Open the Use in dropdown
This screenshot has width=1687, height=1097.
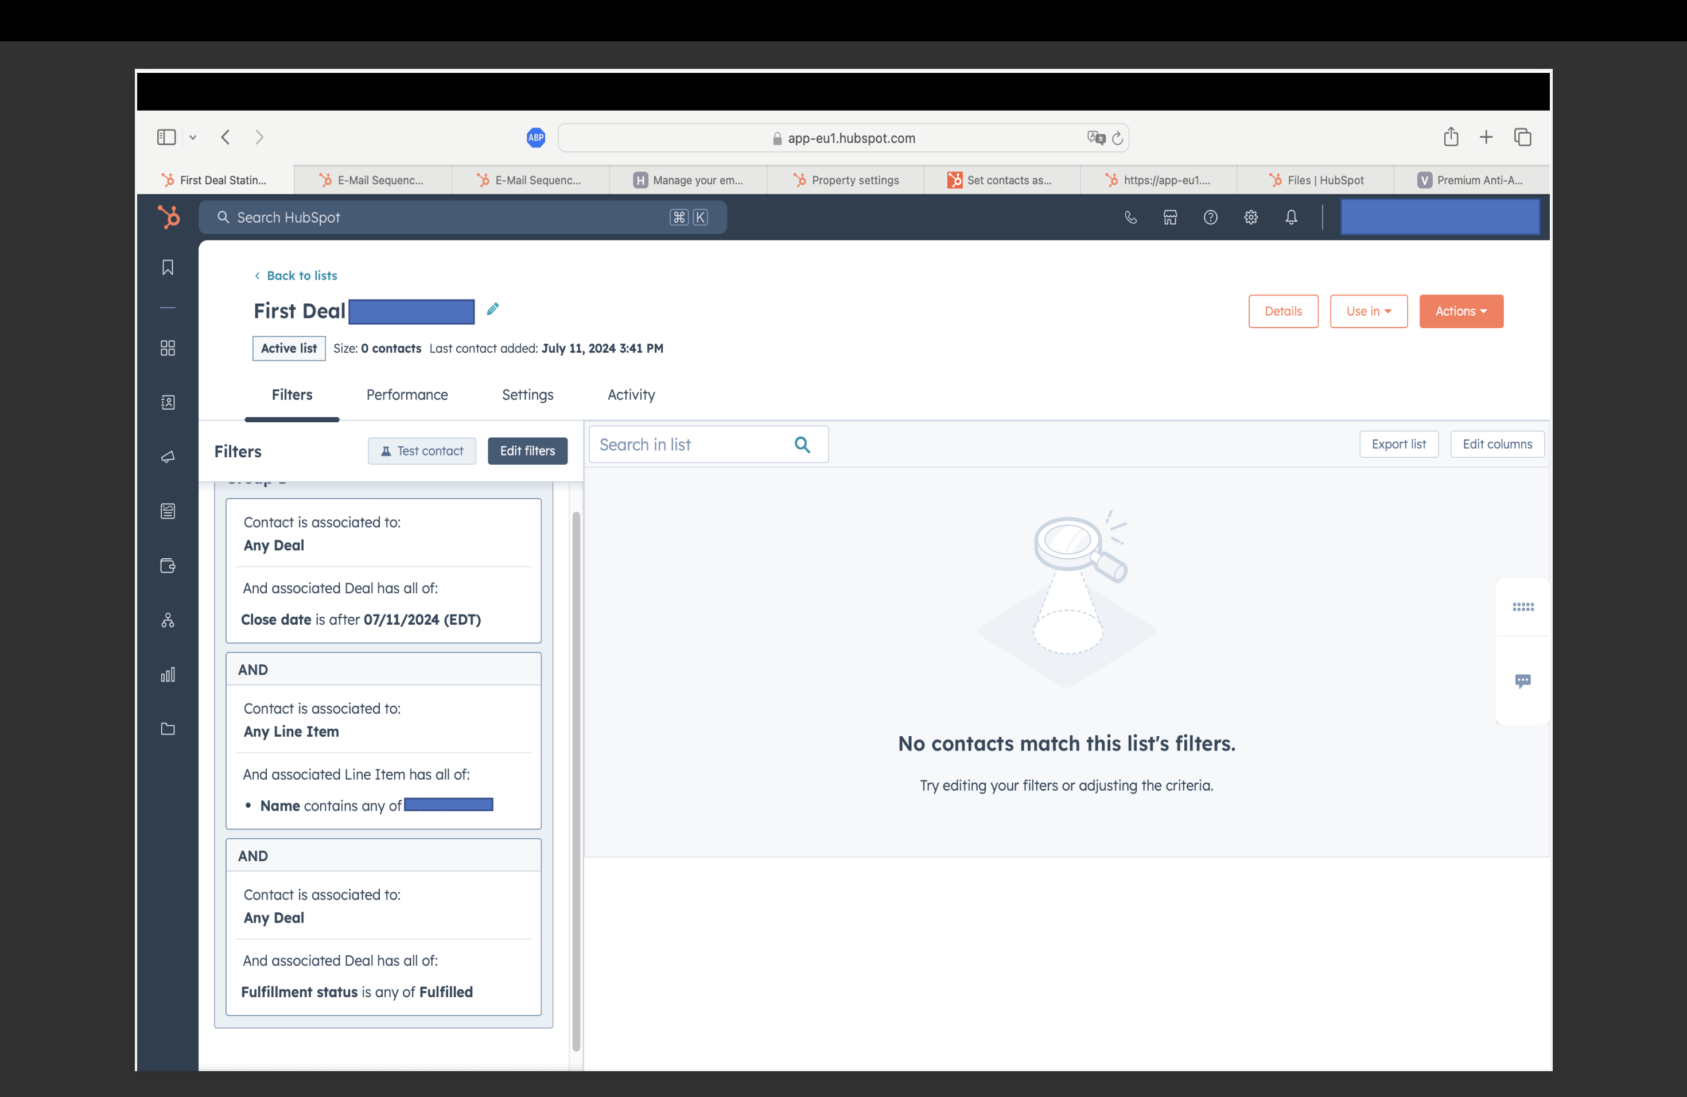point(1368,311)
